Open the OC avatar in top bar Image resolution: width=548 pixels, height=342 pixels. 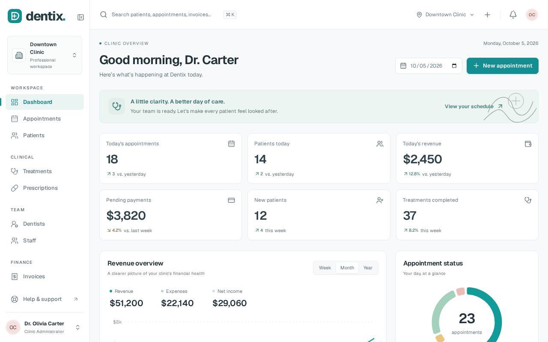[x=532, y=15]
